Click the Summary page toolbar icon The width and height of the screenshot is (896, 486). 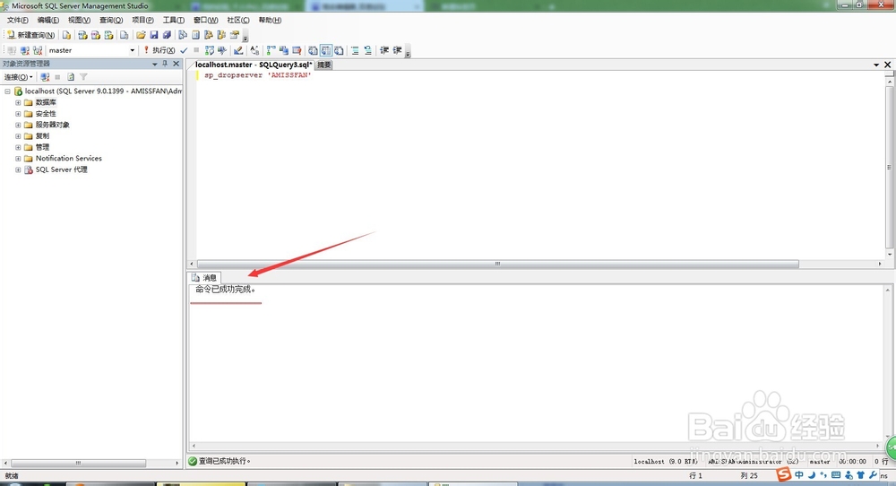(195, 35)
